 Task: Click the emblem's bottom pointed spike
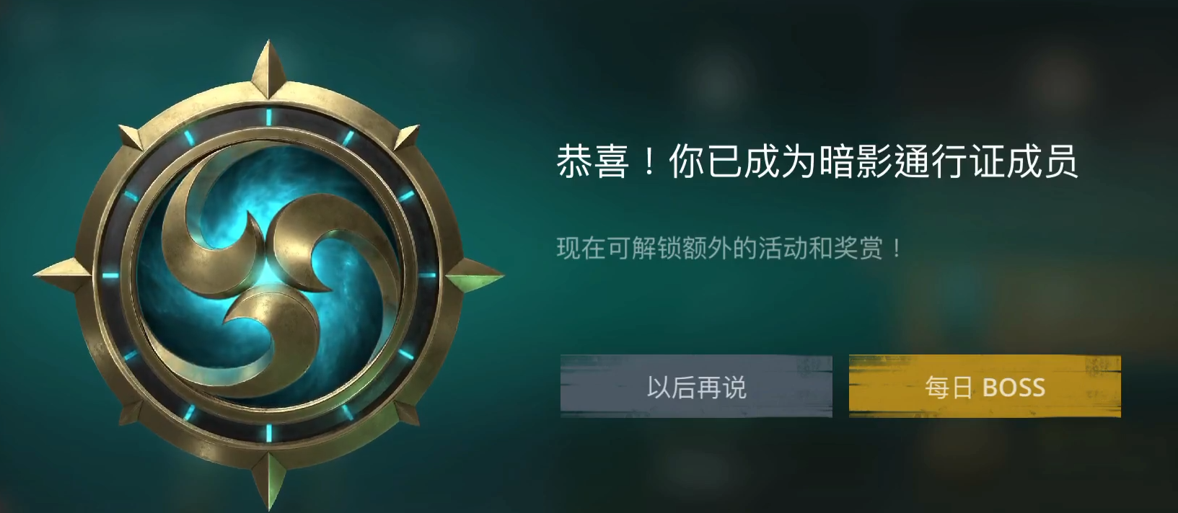(x=269, y=481)
